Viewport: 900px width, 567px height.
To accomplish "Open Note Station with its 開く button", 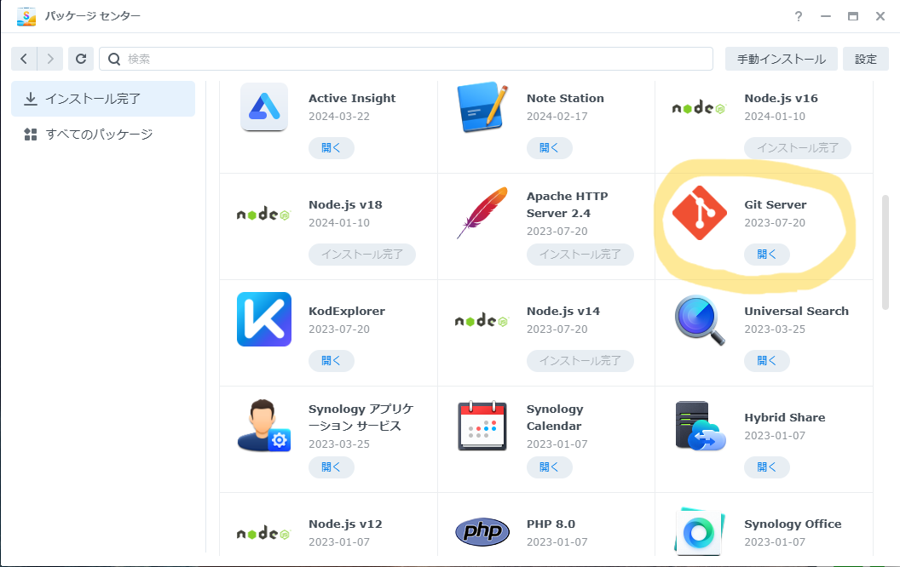I will click(550, 148).
